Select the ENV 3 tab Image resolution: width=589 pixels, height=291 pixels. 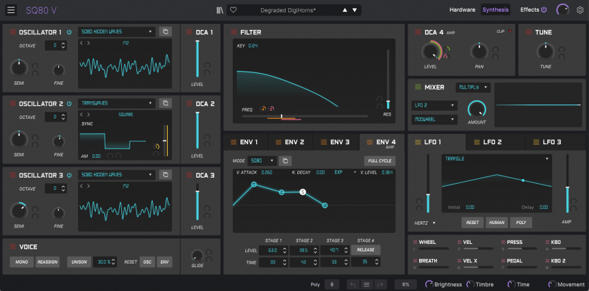336,142
